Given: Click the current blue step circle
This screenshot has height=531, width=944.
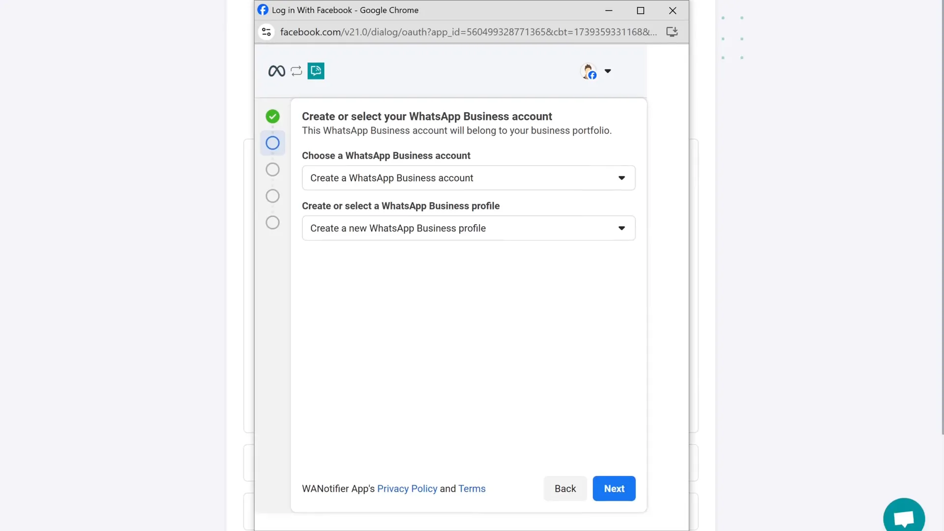Looking at the screenshot, I should tap(272, 143).
